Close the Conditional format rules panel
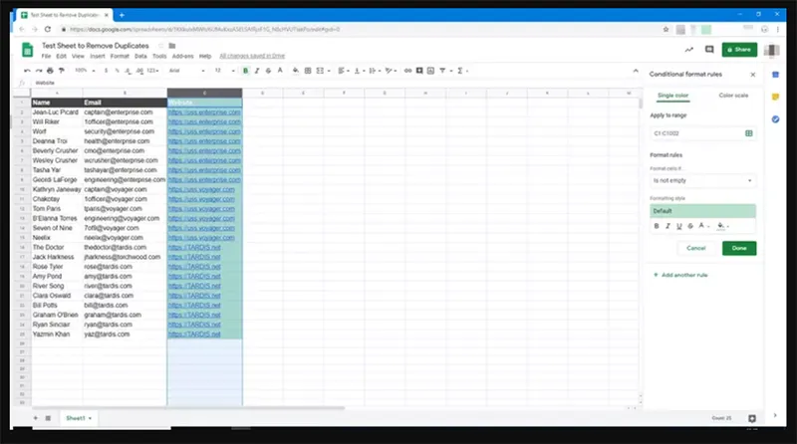Screen dimensions: 797x444 753,75
